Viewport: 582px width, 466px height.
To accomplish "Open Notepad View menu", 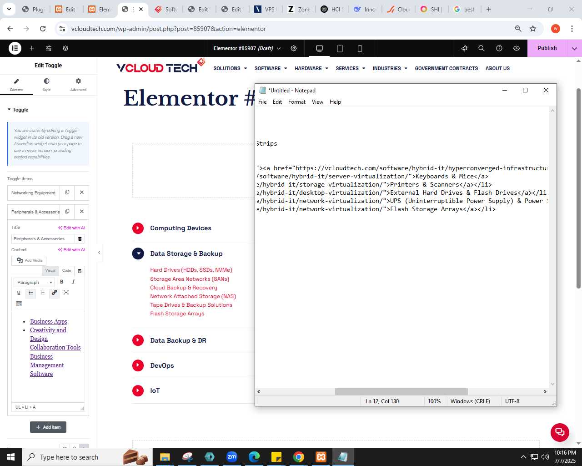I will [x=317, y=102].
